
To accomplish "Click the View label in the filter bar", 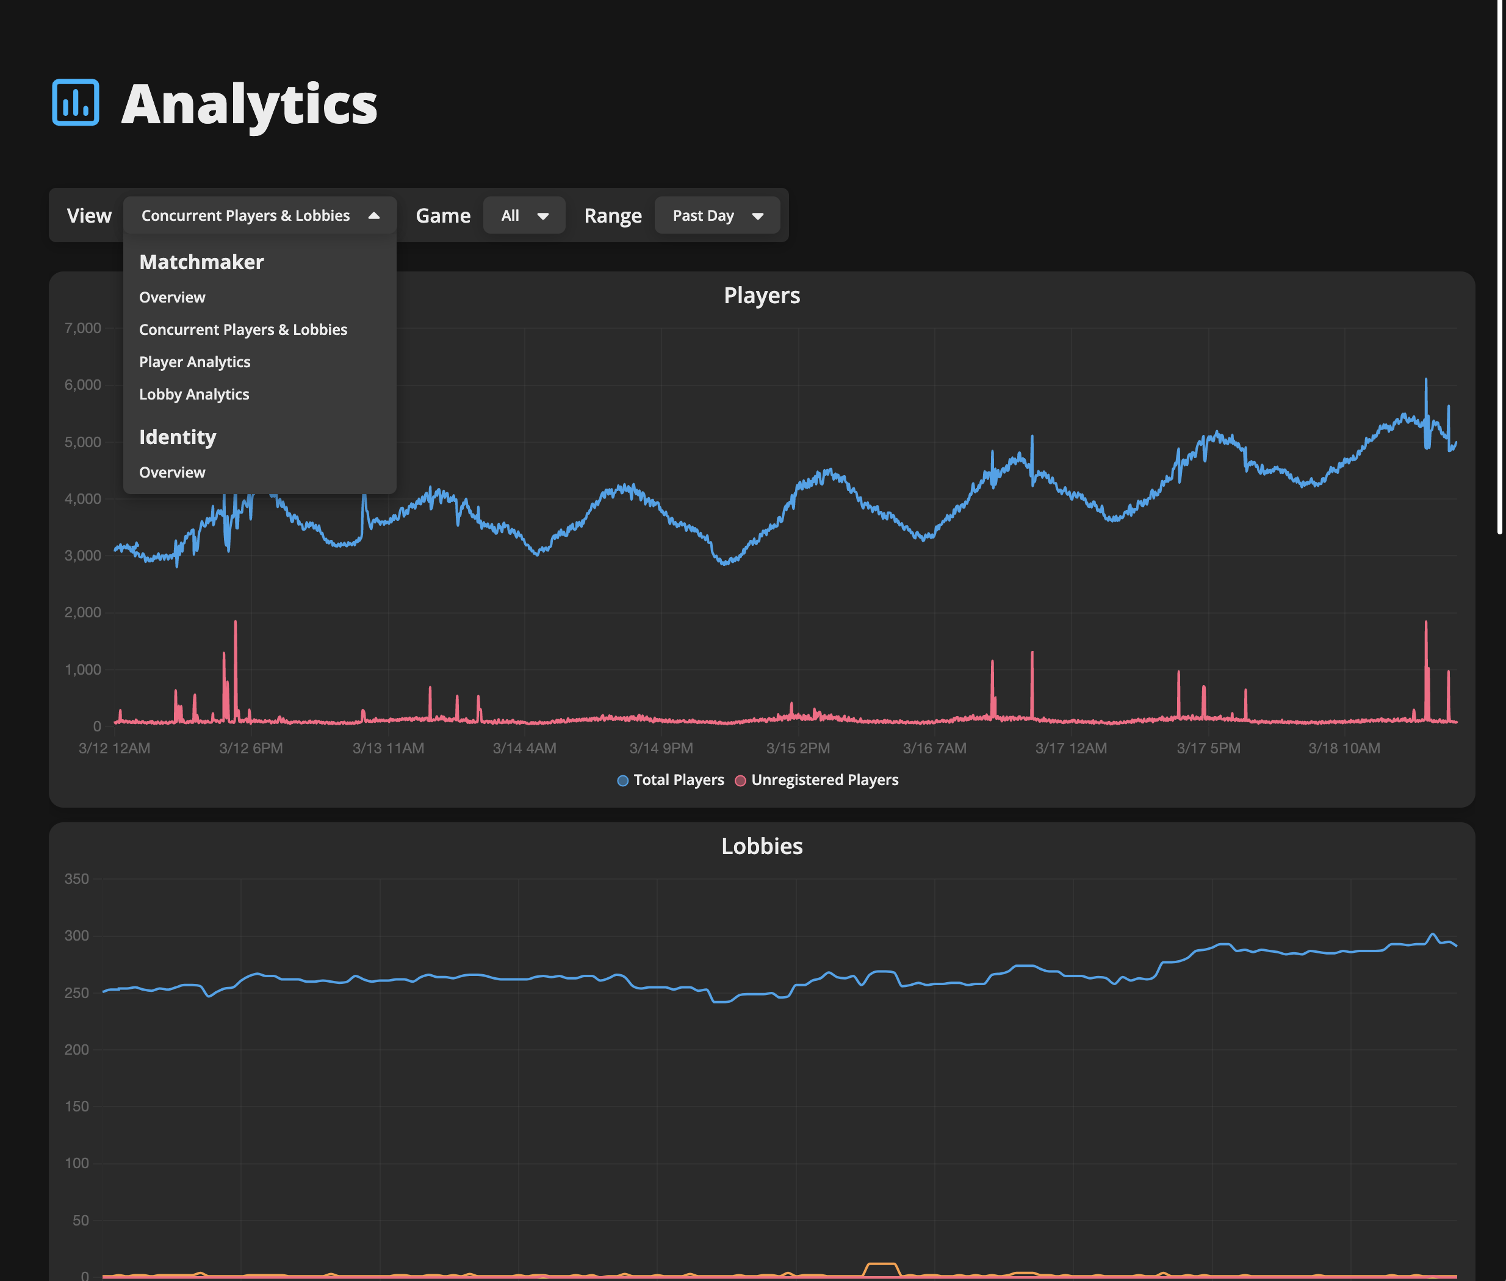I will click(88, 215).
